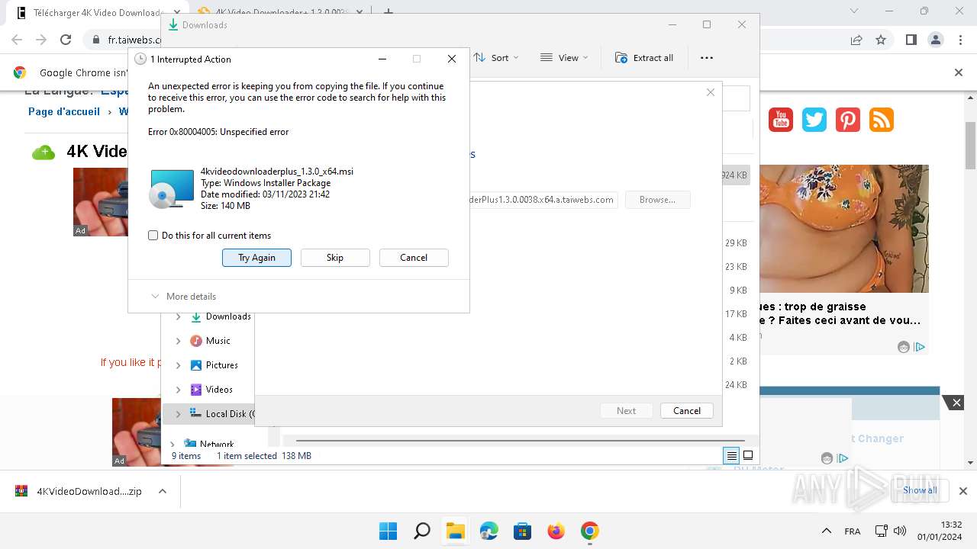
Task: Expand the Pictures tree node
Action: [x=179, y=365]
